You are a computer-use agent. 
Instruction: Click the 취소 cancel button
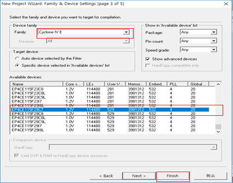(x=210, y=176)
